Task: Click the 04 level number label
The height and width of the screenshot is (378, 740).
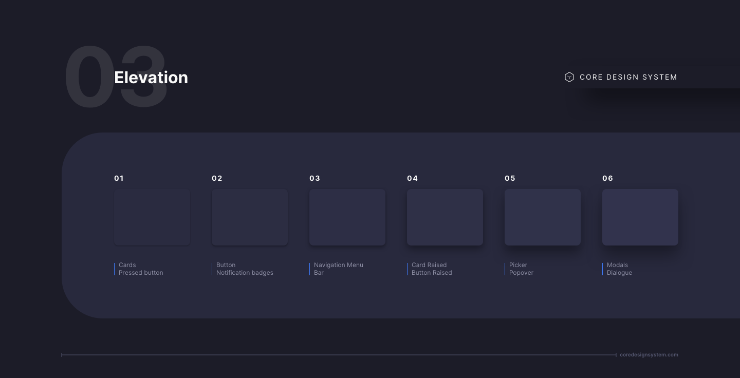Action: (412, 178)
